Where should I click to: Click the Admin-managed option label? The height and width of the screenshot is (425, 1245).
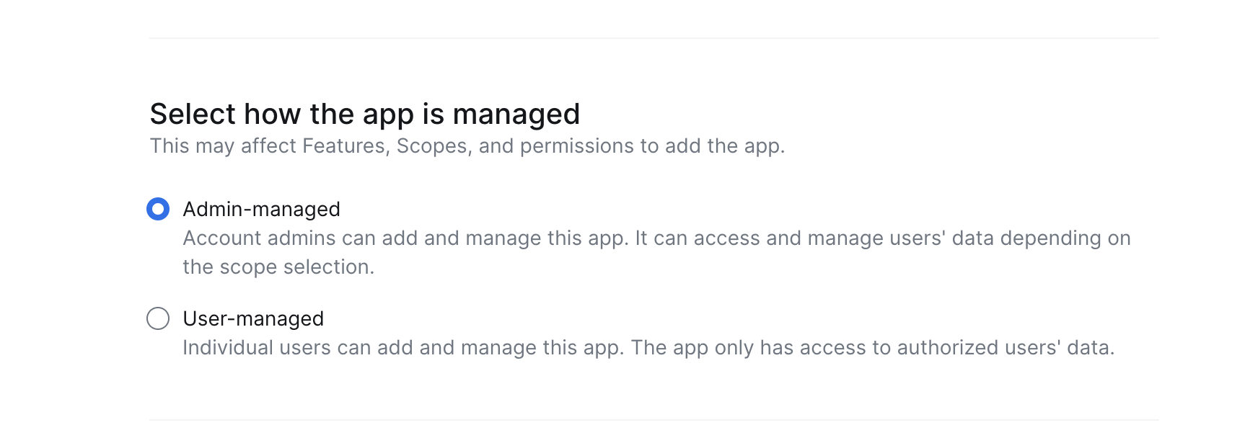[261, 209]
